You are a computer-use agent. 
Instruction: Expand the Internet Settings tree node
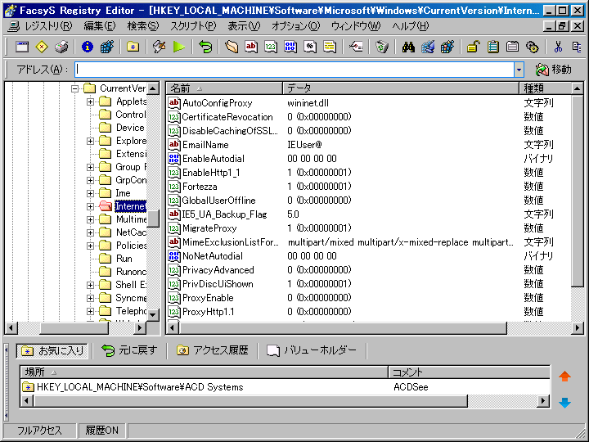pos(90,206)
